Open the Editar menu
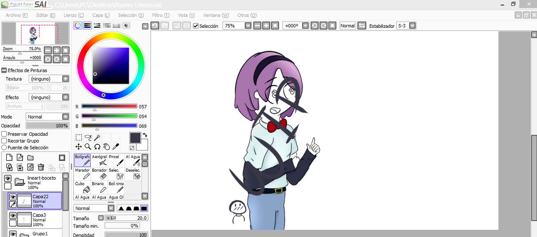 pos(46,15)
